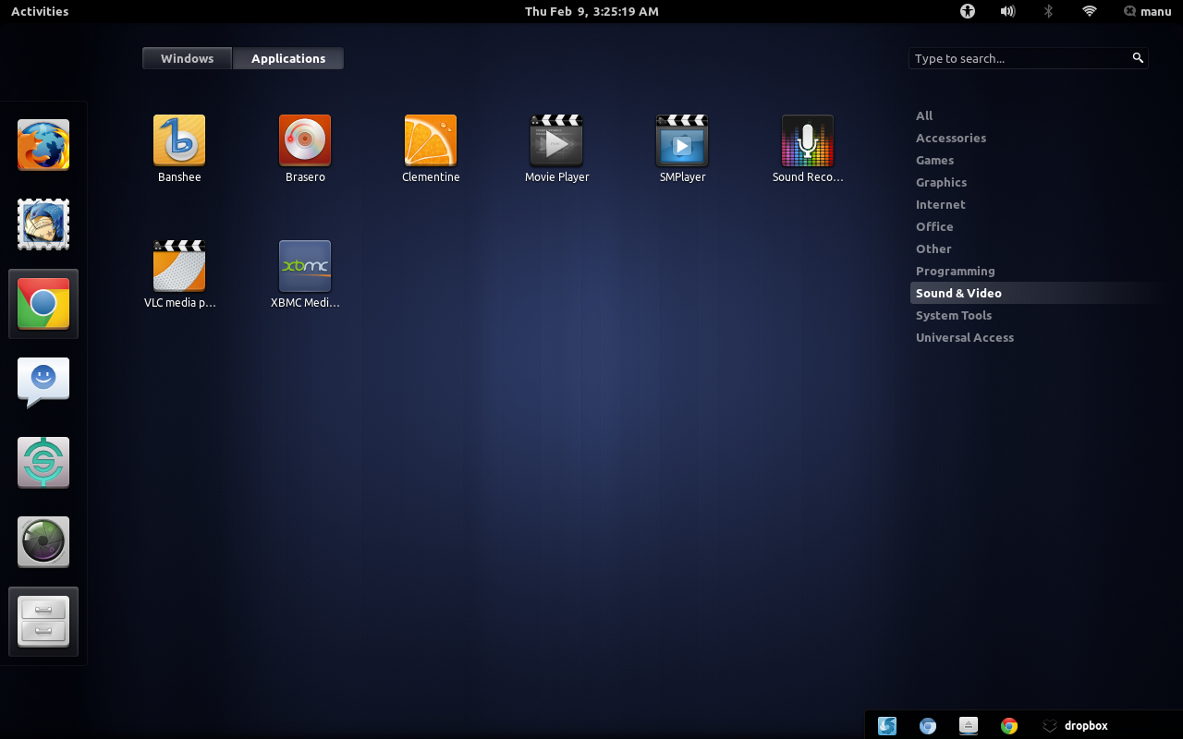Select the Graphics category

click(941, 182)
